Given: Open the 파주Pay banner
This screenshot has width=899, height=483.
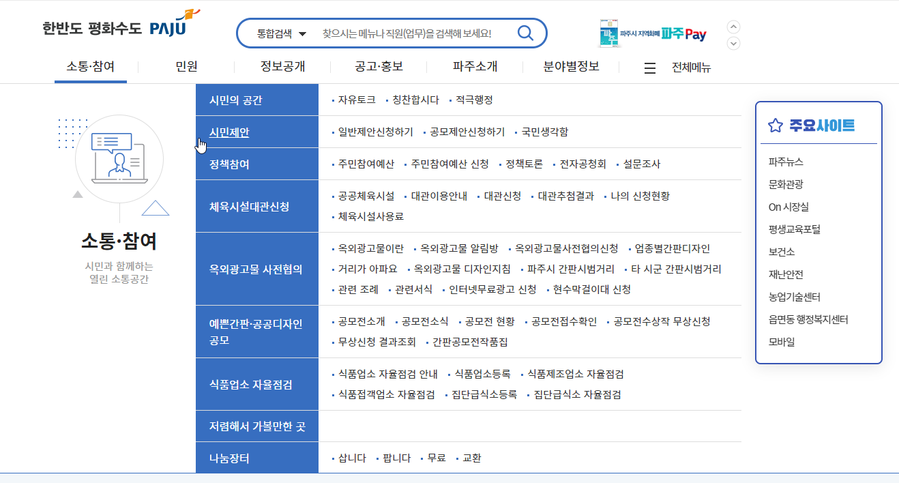Looking at the screenshot, I should [x=653, y=33].
